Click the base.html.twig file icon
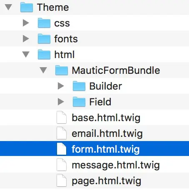Screen dimensions: 189x190 62,117
